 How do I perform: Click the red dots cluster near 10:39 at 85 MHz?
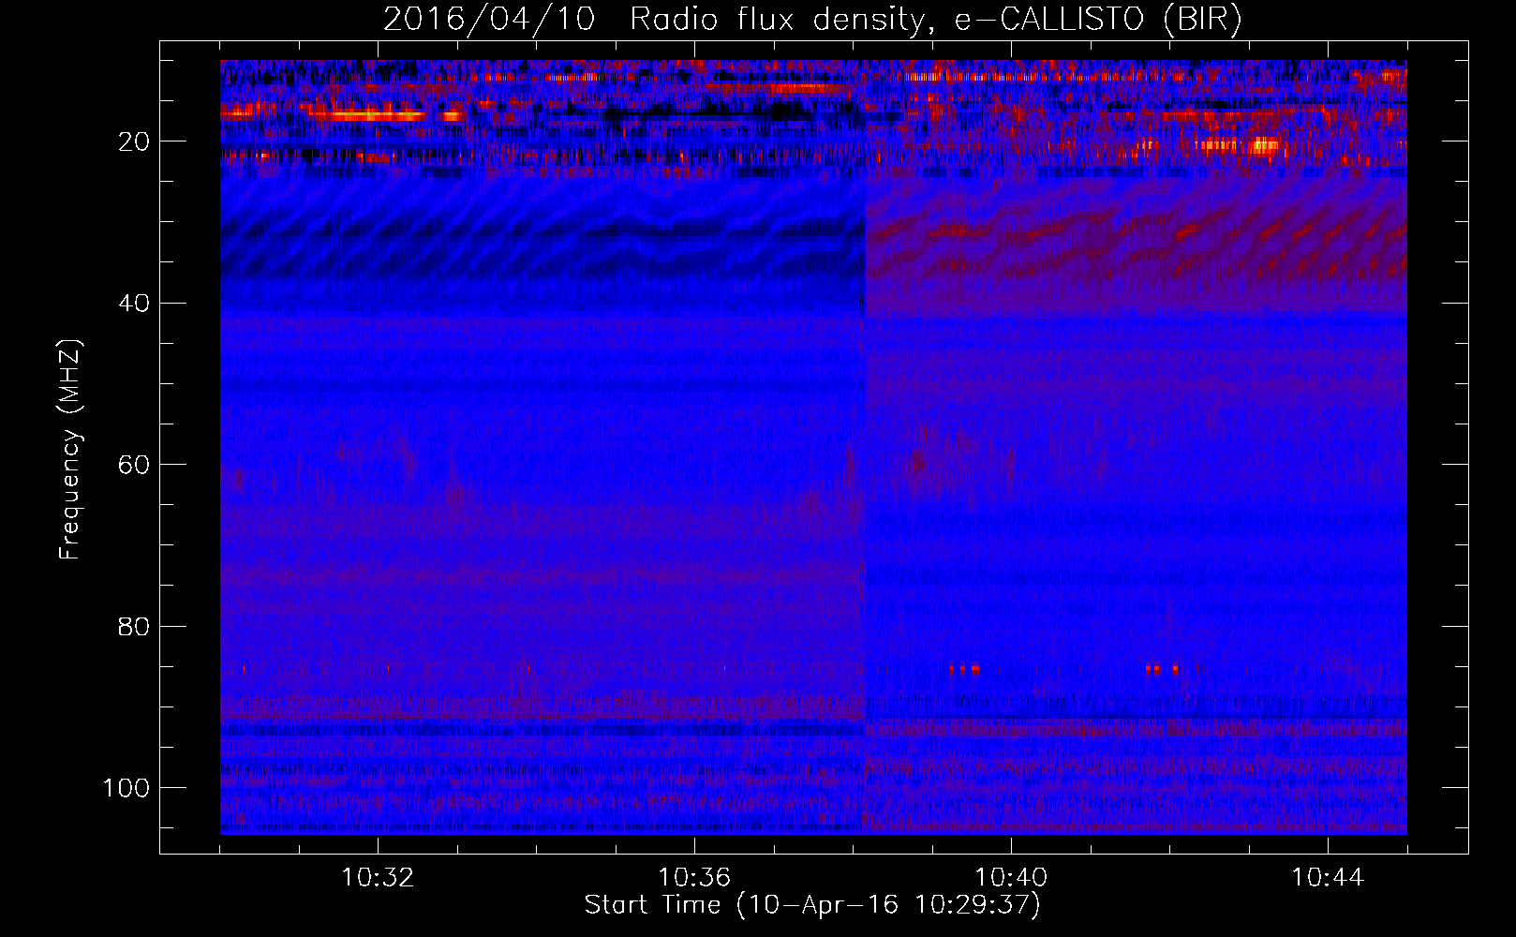964,669
